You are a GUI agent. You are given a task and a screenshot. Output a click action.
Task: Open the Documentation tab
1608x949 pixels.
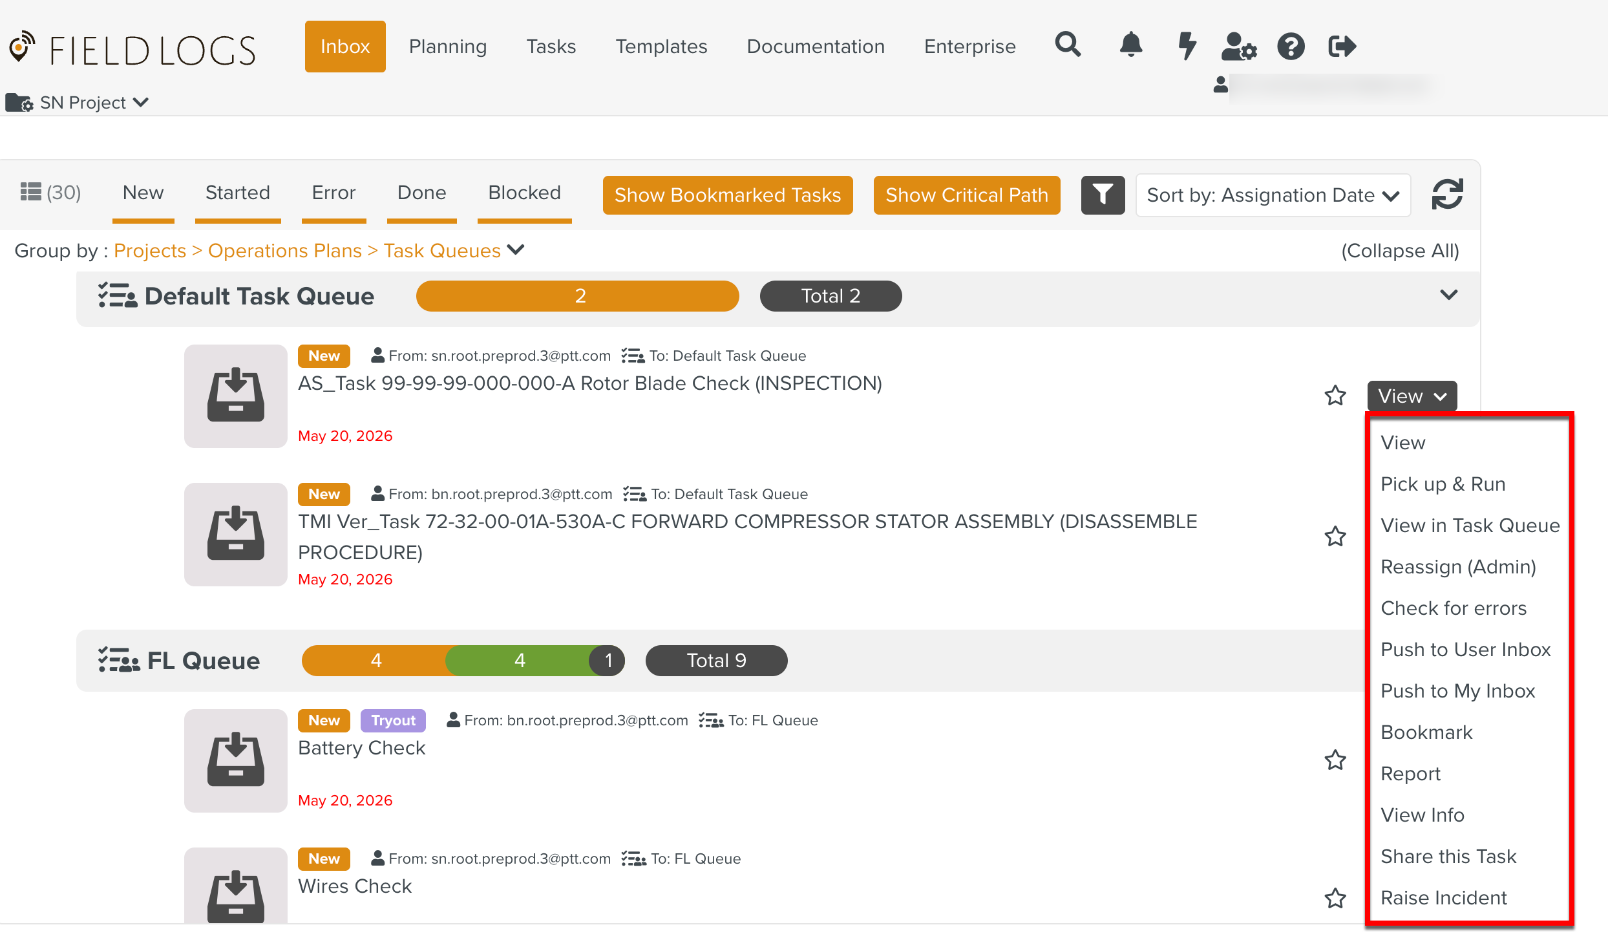[x=816, y=47]
